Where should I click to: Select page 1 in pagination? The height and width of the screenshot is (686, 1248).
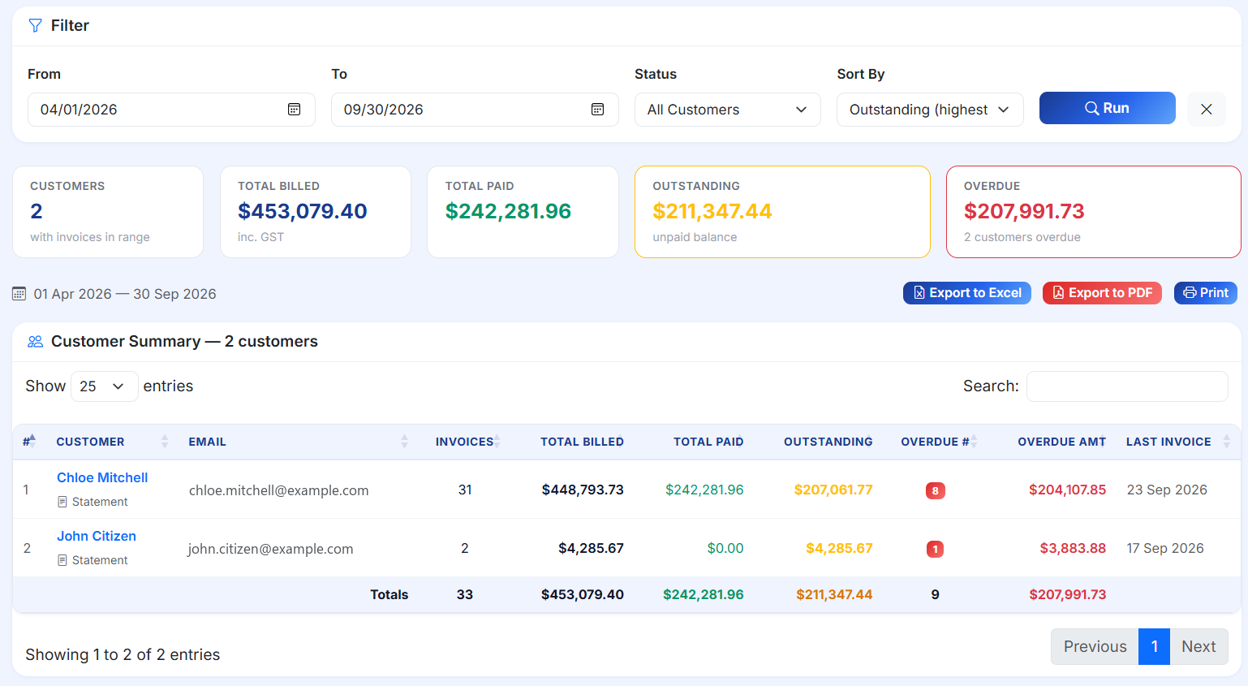[1154, 646]
